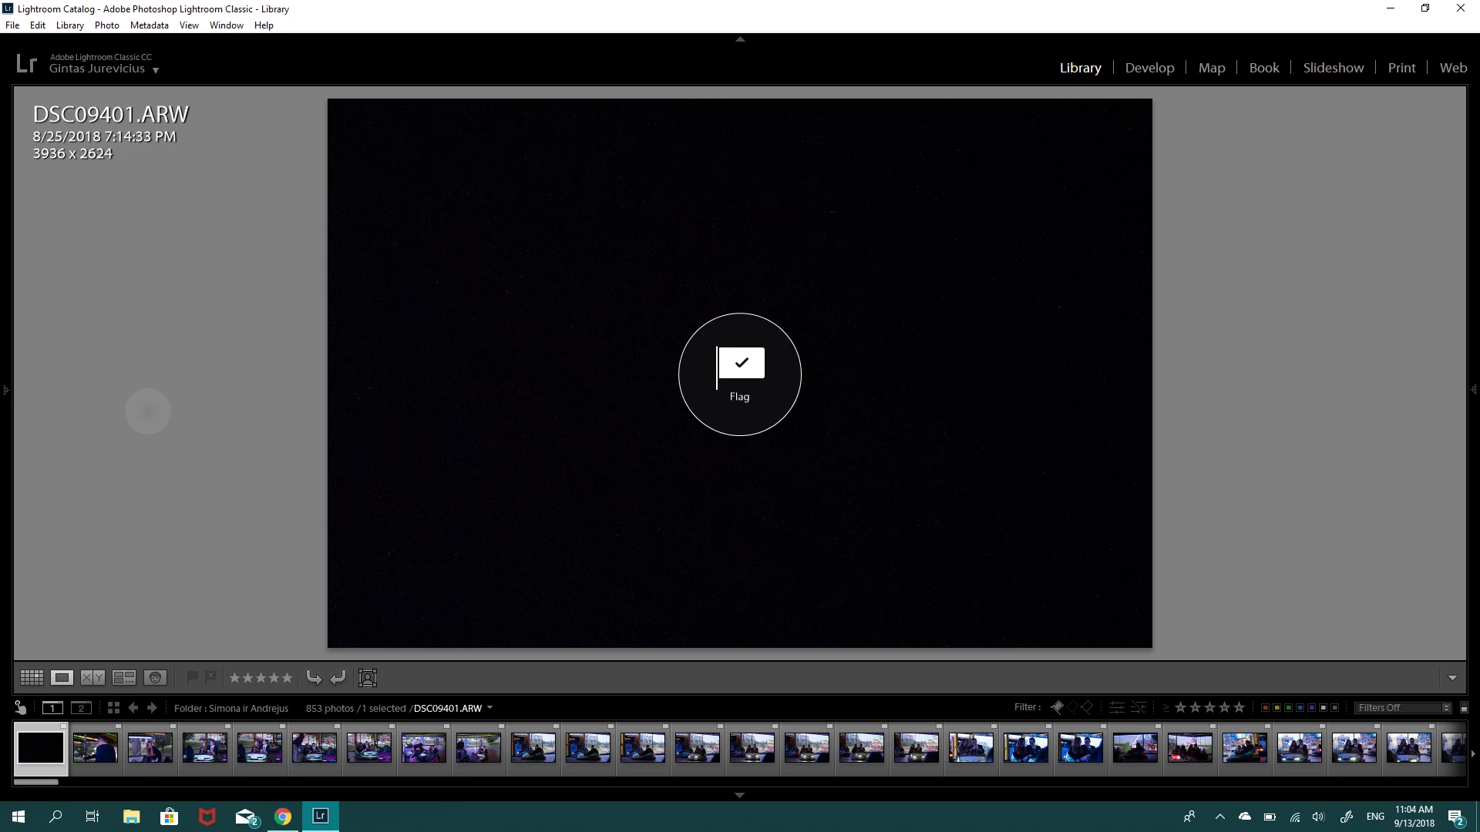Viewport: 1480px width, 832px height.
Task: Filter by red color label
Action: [x=1265, y=708]
